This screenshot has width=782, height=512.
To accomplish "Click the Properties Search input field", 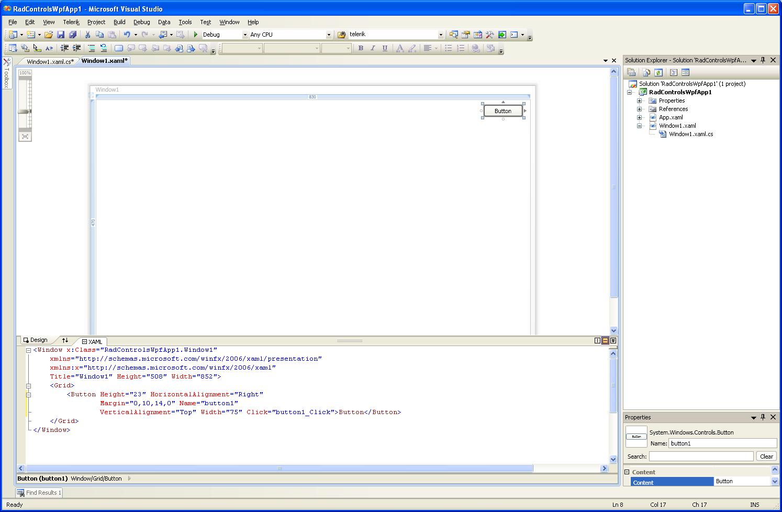I will point(701,457).
